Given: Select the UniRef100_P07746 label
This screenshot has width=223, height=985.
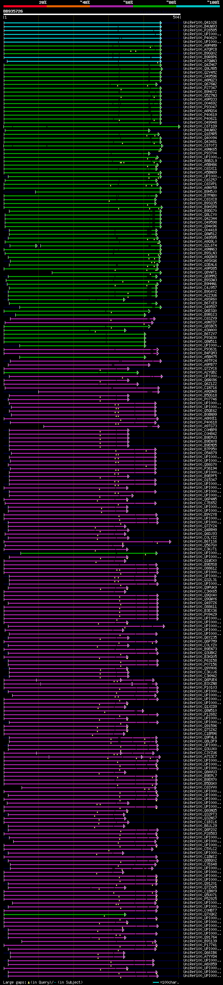Looking at the screenshot, I should pyautogui.click(x=200, y=399).
